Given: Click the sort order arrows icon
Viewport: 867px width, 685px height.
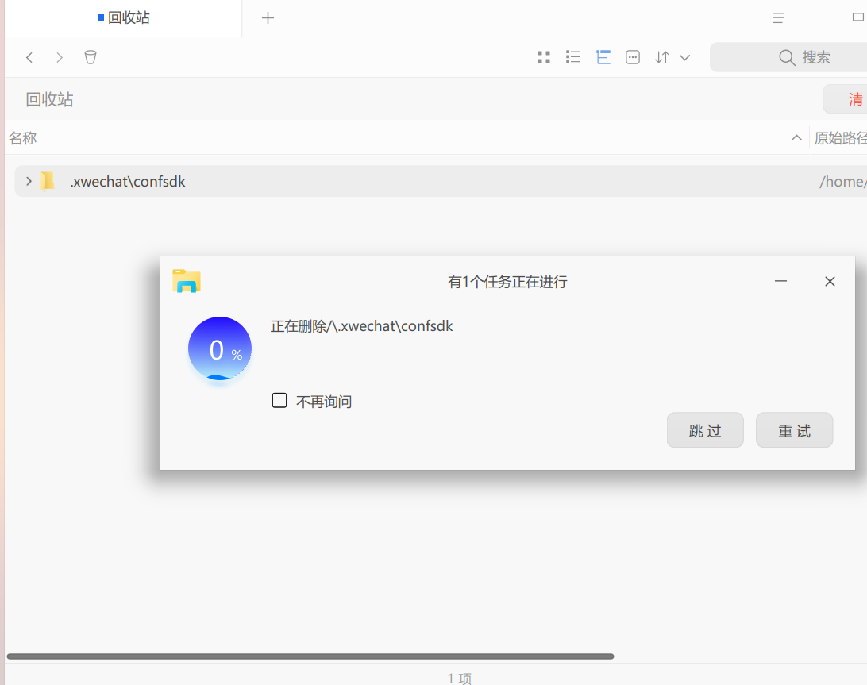Looking at the screenshot, I should click(x=662, y=57).
